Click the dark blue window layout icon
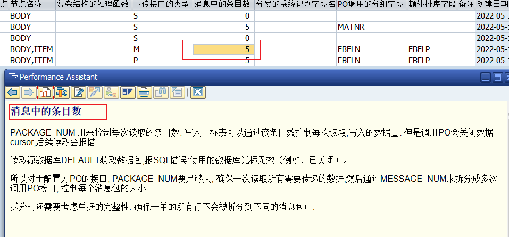 pos(128,92)
